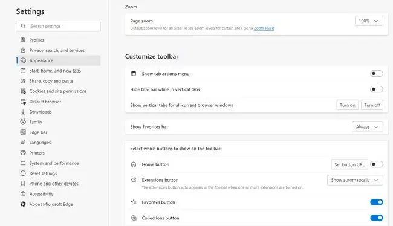
Task: Turn on the Home button toggle
Action: pos(377,164)
